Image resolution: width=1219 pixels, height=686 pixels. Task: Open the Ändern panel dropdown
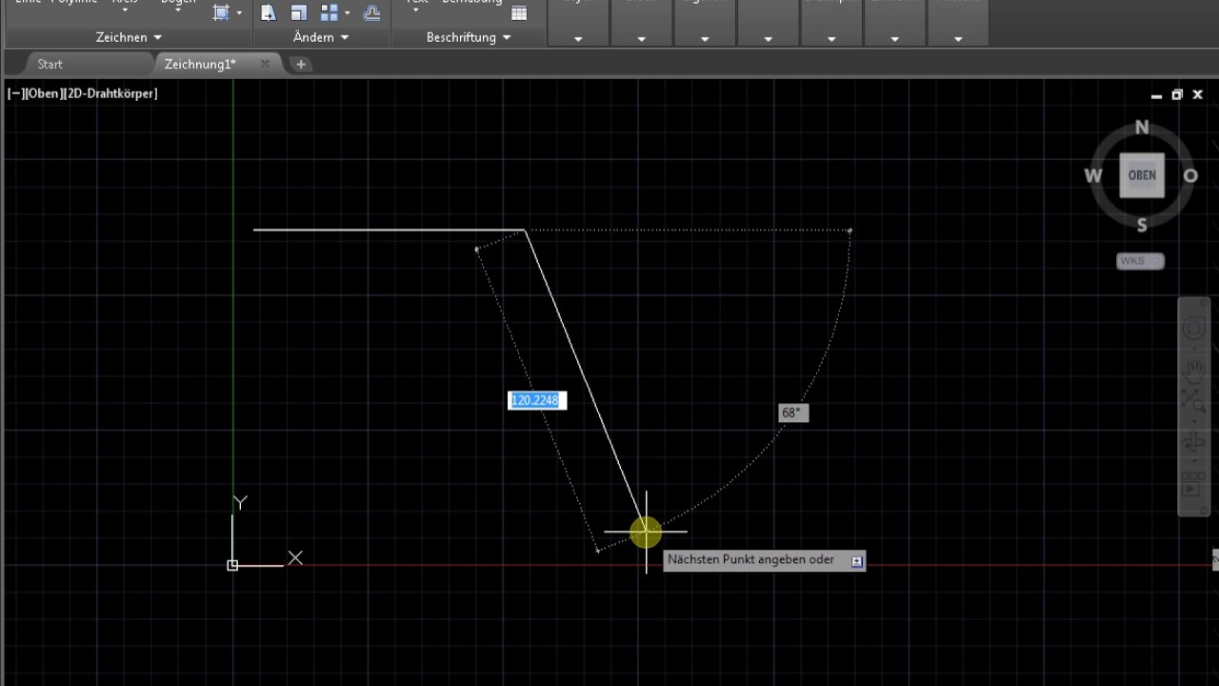pos(321,37)
